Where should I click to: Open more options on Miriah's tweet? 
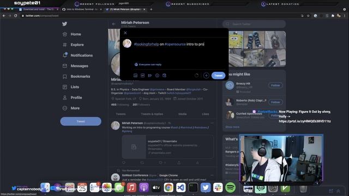[x=212, y=123]
